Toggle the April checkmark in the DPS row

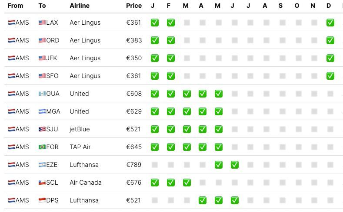tap(202, 200)
